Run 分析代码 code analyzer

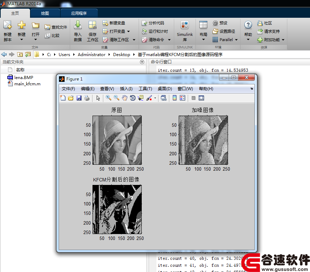tap(153, 23)
